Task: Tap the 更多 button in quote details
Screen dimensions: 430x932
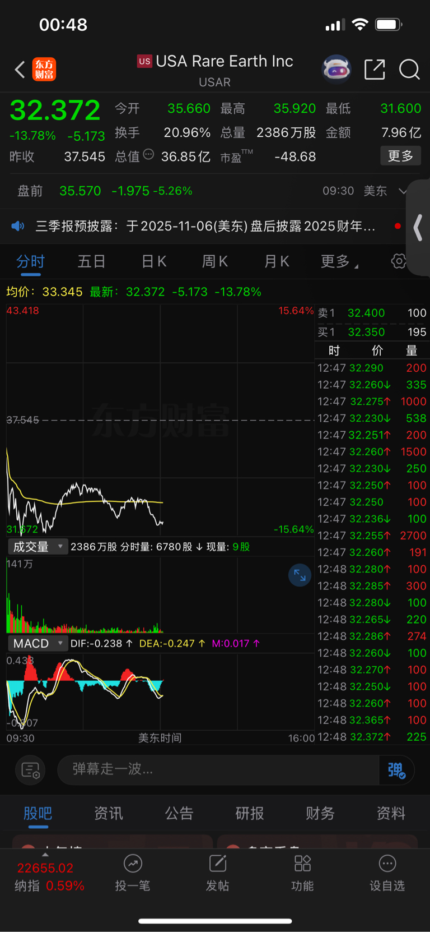Action: coord(400,156)
